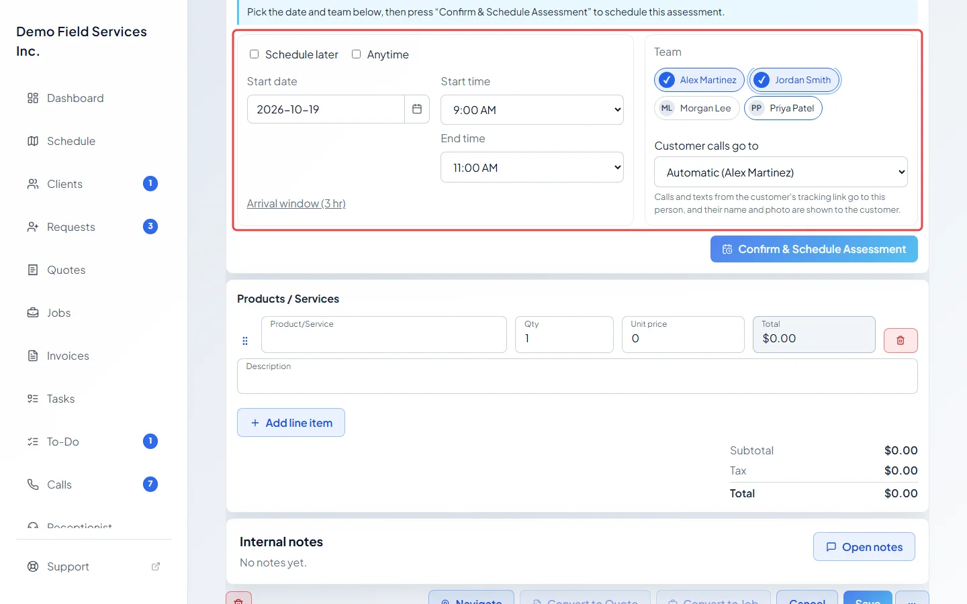The height and width of the screenshot is (604, 967).
Task: Click the Requests person-plus icon
Action: 33,227
